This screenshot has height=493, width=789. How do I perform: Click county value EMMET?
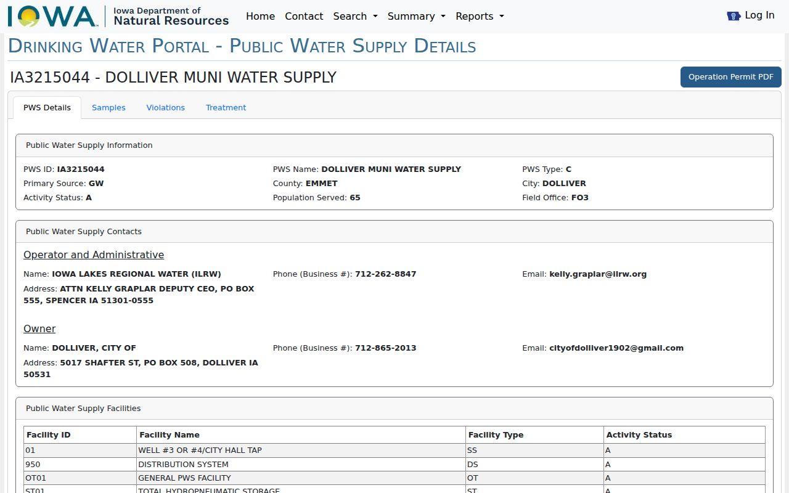[x=321, y=183]
